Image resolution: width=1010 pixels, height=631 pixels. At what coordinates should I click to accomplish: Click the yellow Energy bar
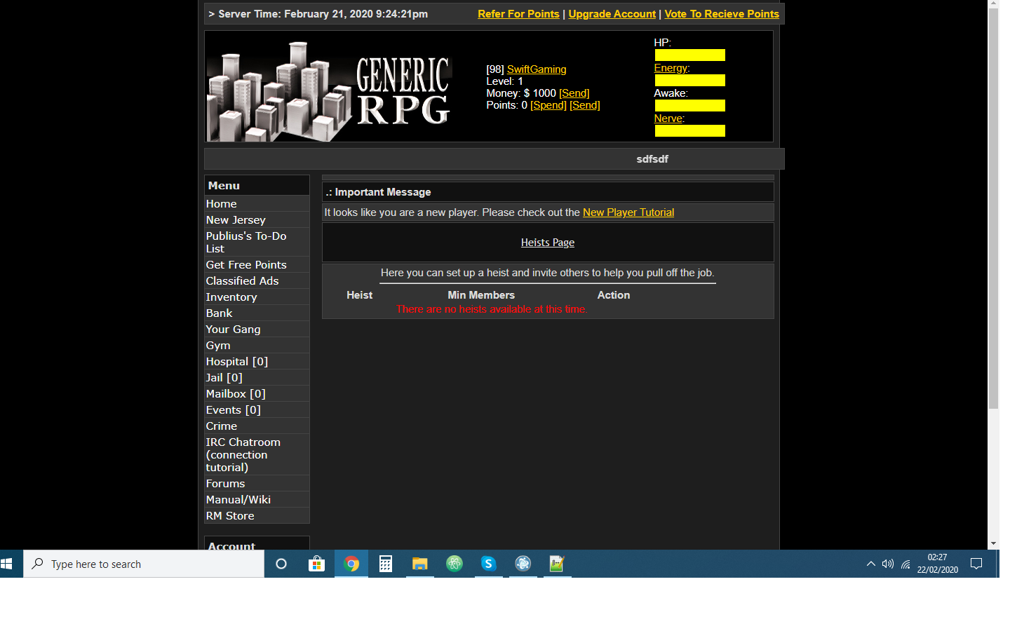pos(689,81)
